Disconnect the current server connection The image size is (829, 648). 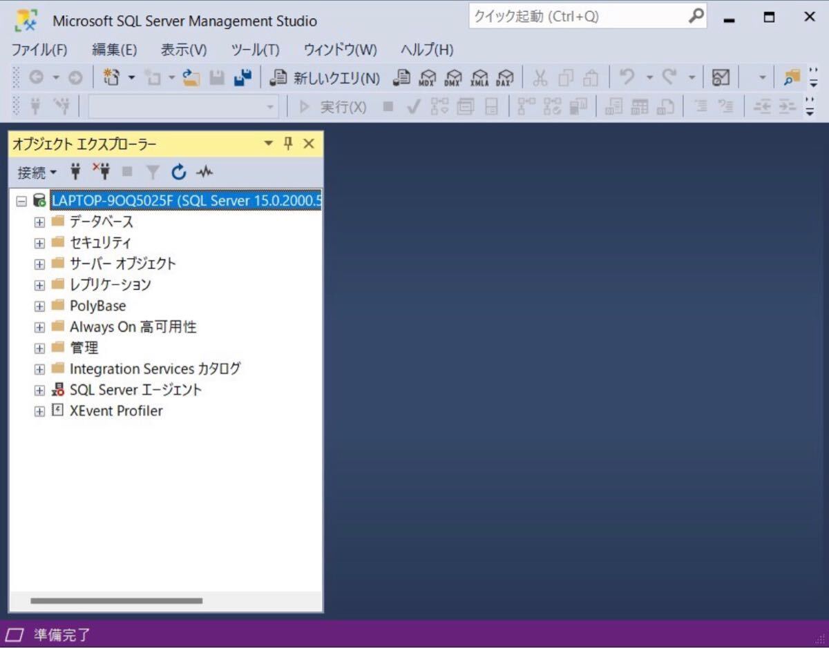[102, 172]
